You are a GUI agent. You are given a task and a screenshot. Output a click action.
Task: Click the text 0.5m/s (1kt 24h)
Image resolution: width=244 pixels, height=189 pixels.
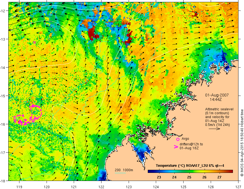[217, 125]
